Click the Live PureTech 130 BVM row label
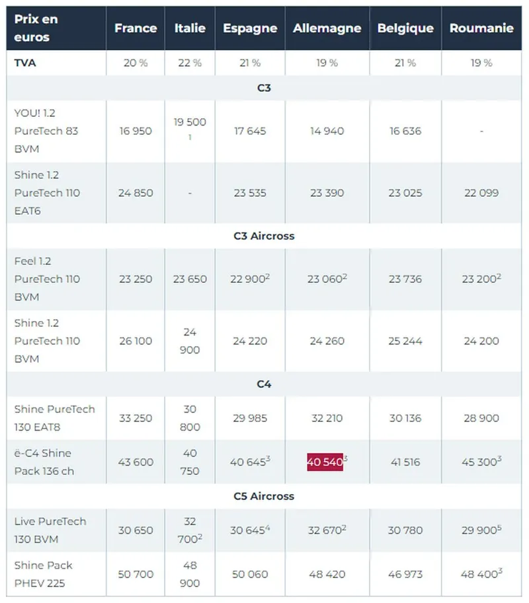Screen dimensions: 529x603 tap(50, 530)
